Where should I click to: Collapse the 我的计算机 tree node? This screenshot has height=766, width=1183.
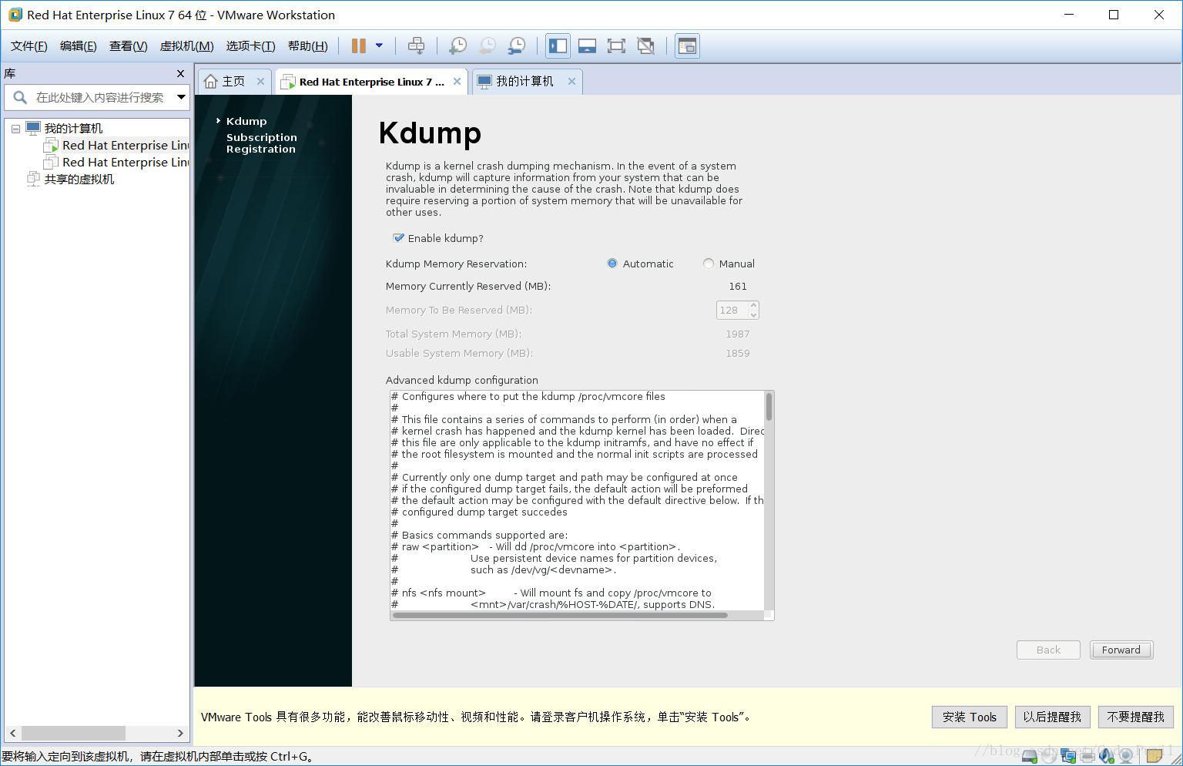pos(15,129)
